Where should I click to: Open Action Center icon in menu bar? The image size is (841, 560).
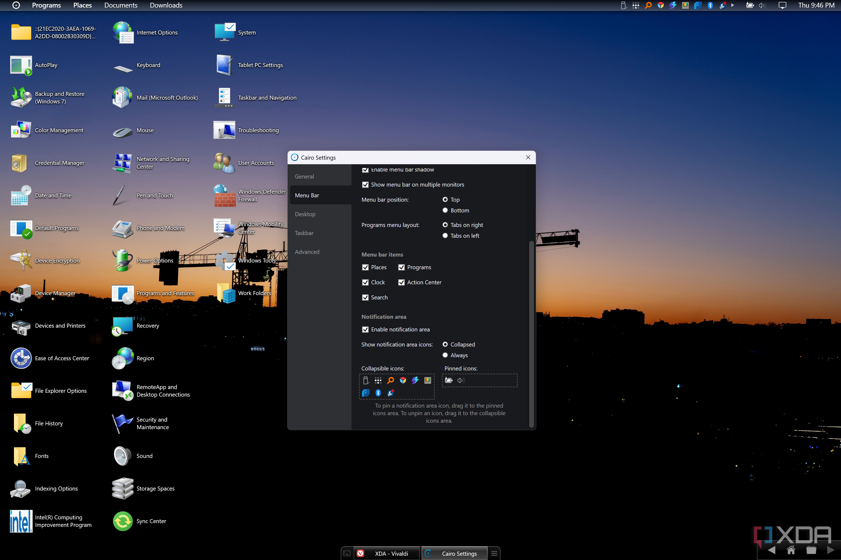pos(782,5)
